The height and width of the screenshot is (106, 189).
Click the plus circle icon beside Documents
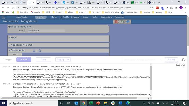click(40, 51)
